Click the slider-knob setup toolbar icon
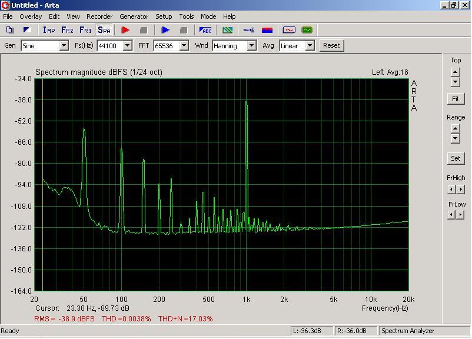The width and height of the screenshot is (472, 339). (x=249, y=30)
